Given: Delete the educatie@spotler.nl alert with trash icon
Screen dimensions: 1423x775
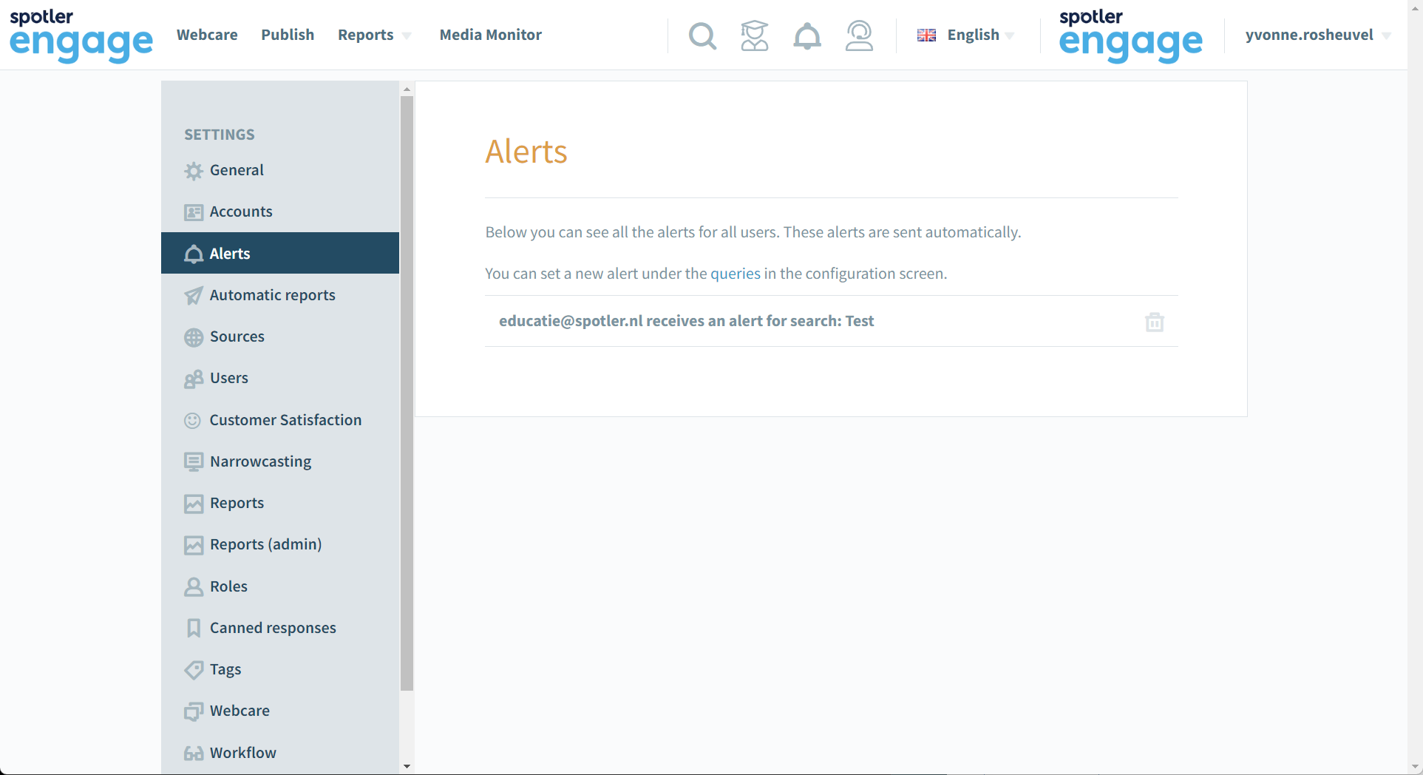Looking at the screenshot, I should pyautogui.click(x=1154, y=322).
